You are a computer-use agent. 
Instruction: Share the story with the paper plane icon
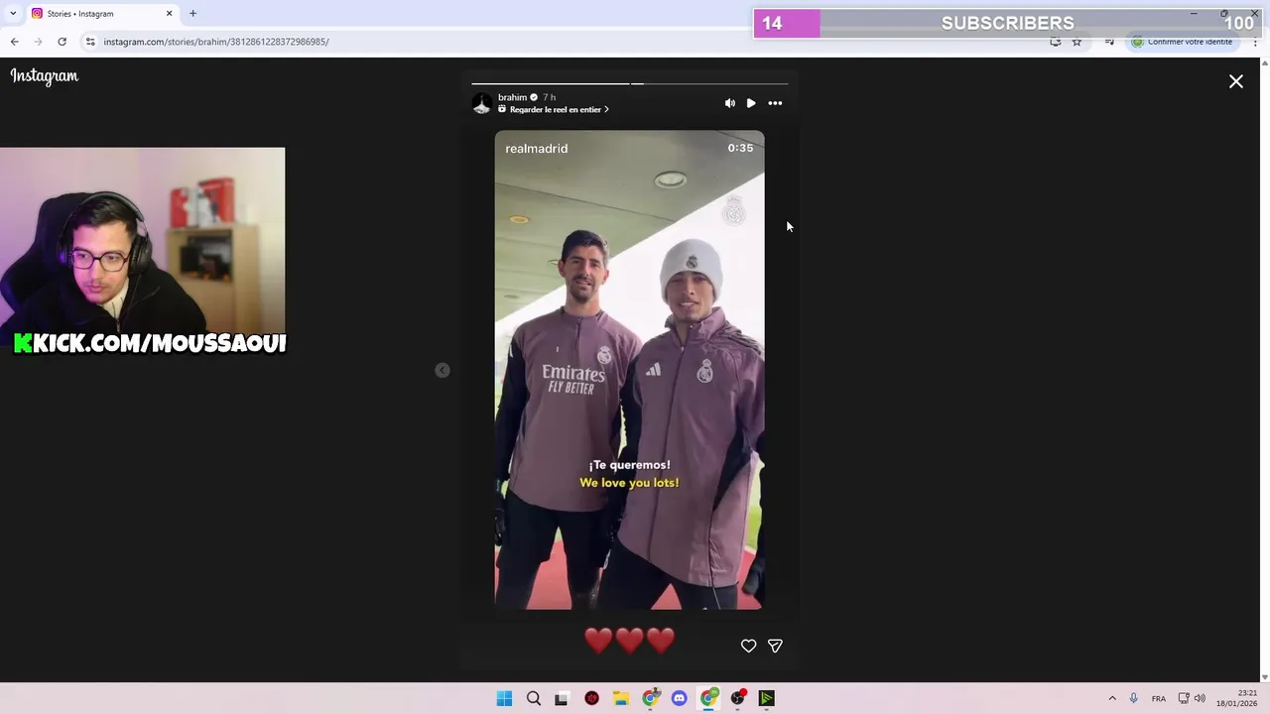click(x=775, y=646)
